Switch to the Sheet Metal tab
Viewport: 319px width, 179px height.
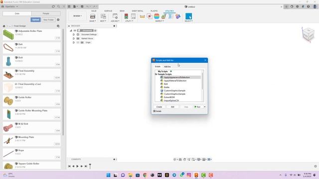(x=138, y=11)
